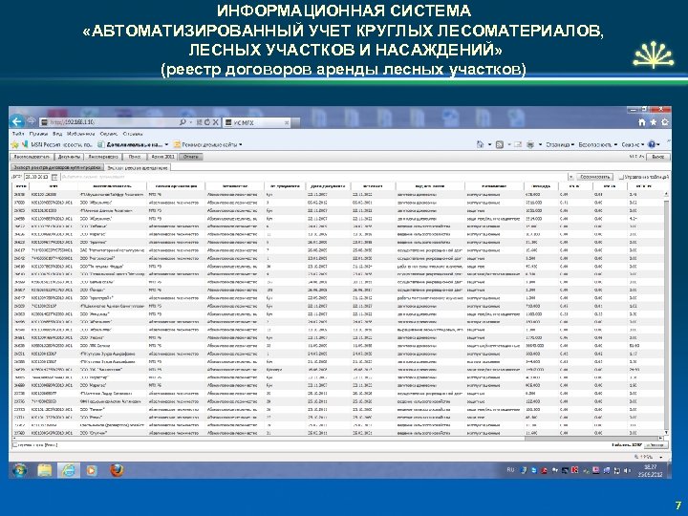Viewport: 688px width, 516px height.
Task: Click the Экспорт button at bottom right
Action: coord(656,445)
